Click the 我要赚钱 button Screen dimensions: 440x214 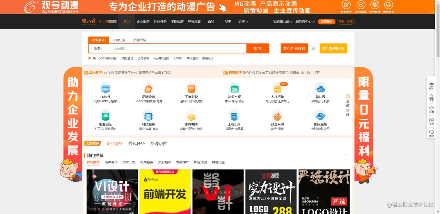(327, 22)
